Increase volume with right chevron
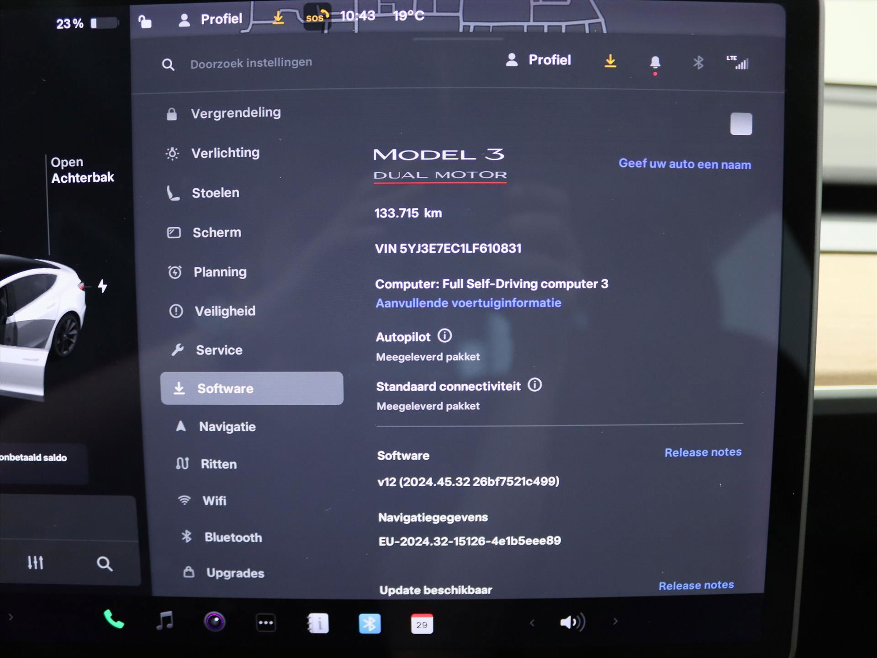The width and height of the screenshot is (877, 658). (615, 621)
